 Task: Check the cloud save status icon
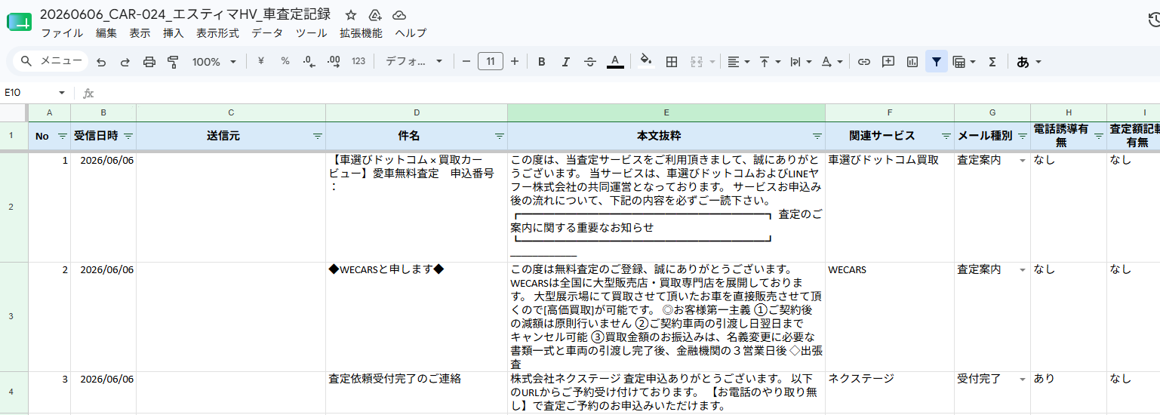point(399,14)
